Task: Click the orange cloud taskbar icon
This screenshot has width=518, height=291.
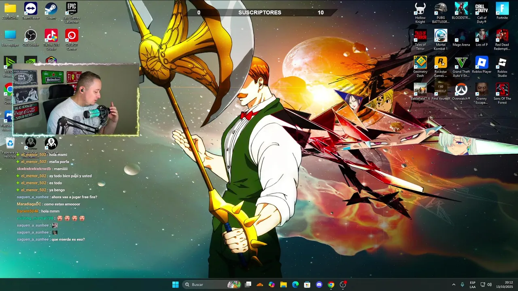Action: pos(260,285)
